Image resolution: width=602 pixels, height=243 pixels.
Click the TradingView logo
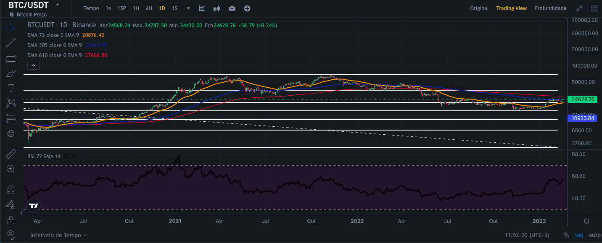pos(34,206)
